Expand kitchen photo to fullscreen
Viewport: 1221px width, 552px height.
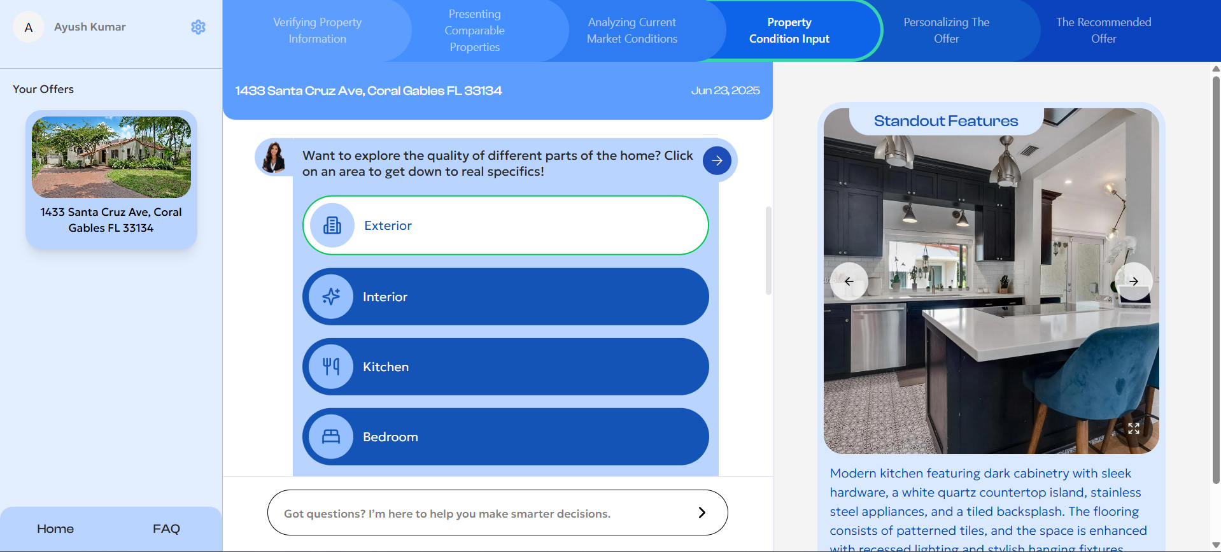coord(1134,428)
